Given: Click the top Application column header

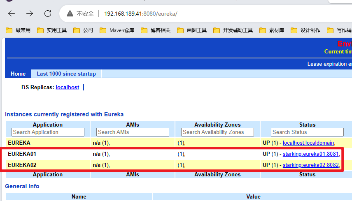Looking at the screenshot, I should (x=48, y=125).
